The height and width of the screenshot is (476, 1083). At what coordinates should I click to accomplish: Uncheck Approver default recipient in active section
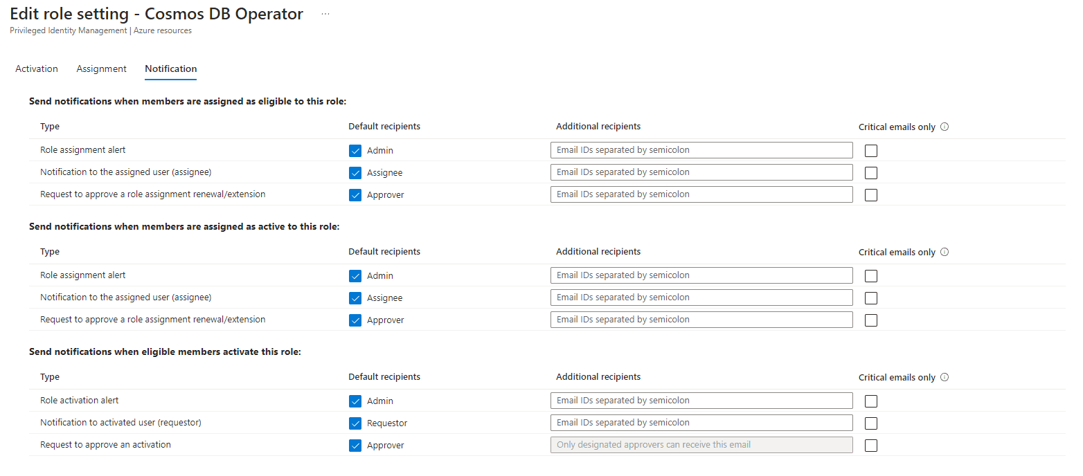355,320
